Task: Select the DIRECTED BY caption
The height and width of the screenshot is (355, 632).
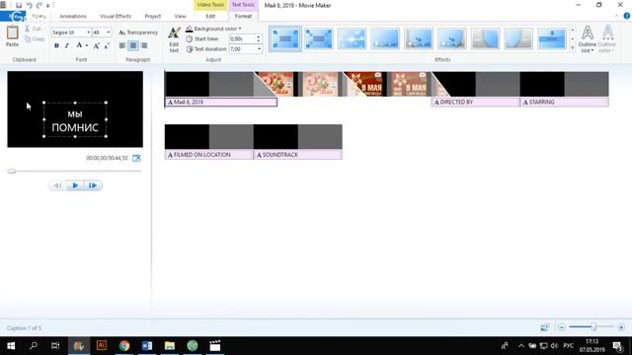Action: point(476,103)
